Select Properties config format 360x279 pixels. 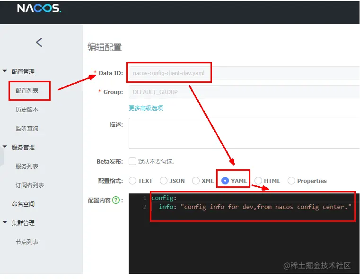point(291,181)
